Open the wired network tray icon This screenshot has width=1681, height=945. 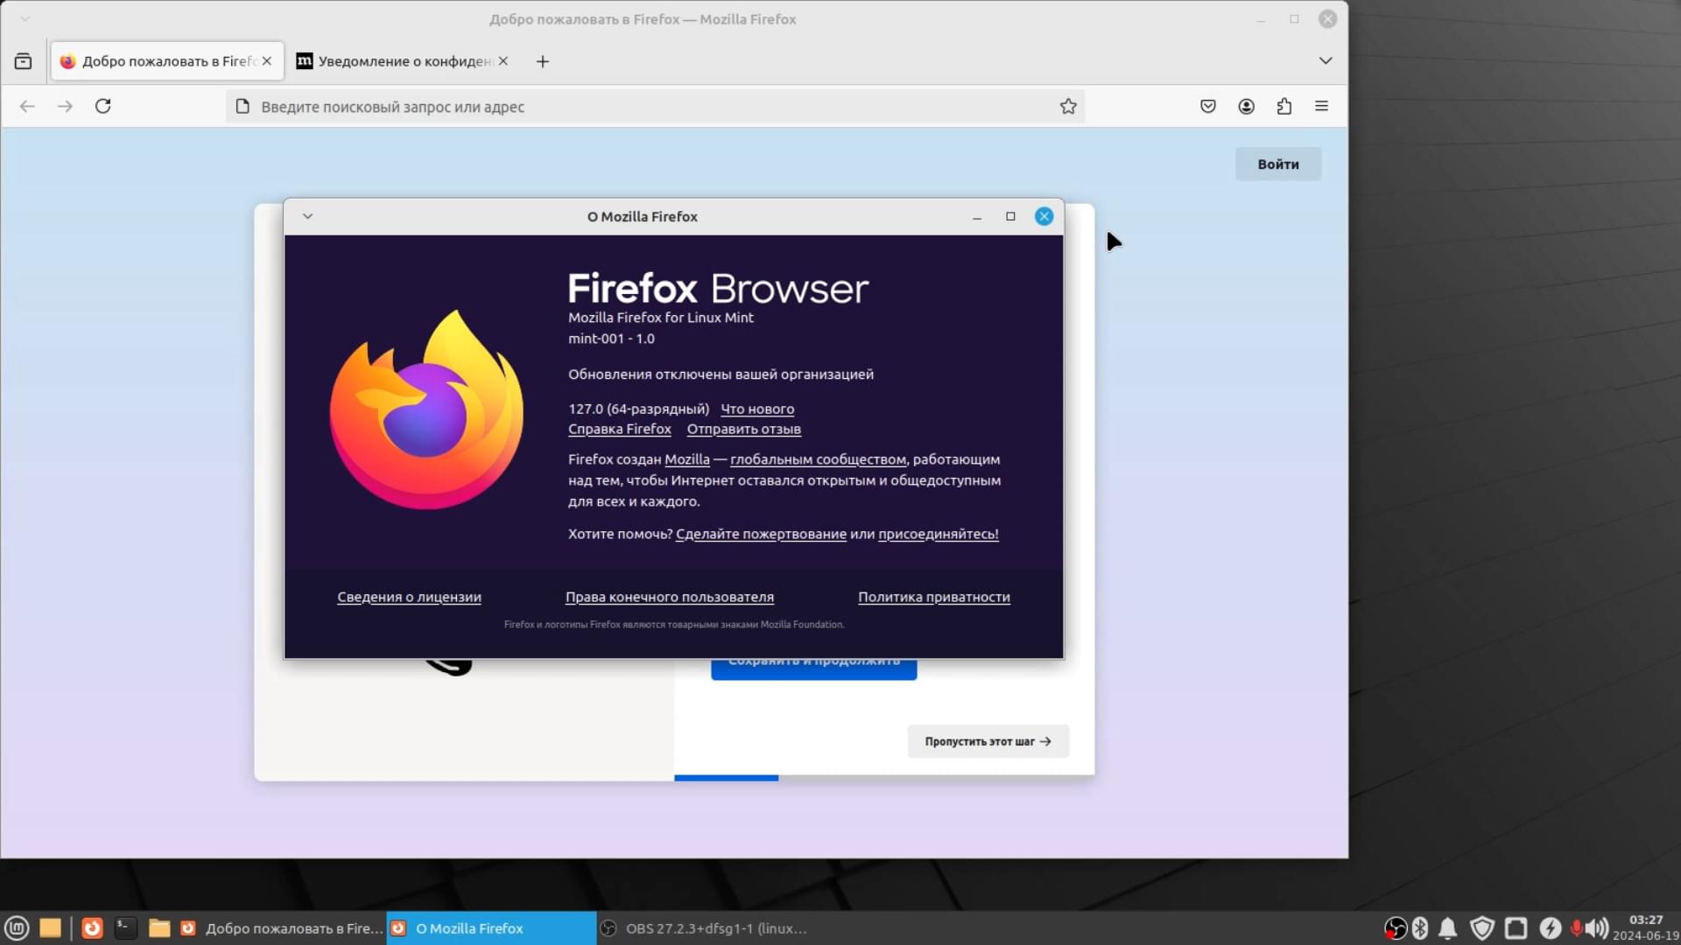click(1516, 927)
